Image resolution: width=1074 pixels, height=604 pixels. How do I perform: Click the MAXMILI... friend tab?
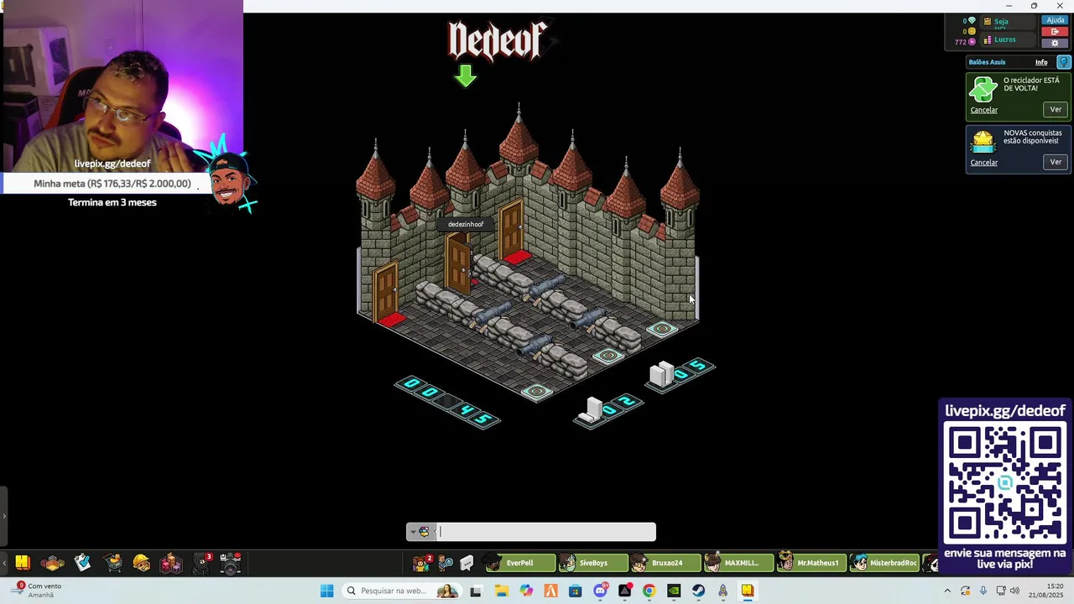(738, 563)
